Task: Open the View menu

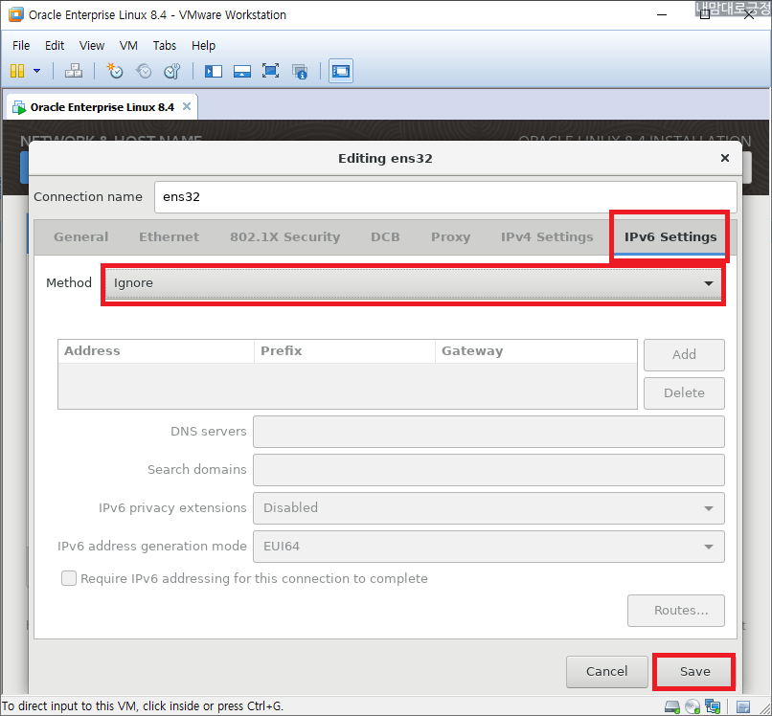Action: coord(92,45)
